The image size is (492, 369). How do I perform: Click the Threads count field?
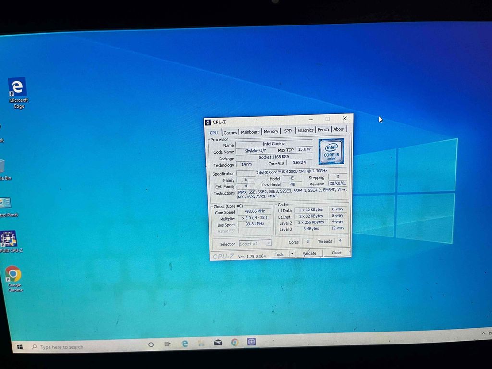point(340,241)
